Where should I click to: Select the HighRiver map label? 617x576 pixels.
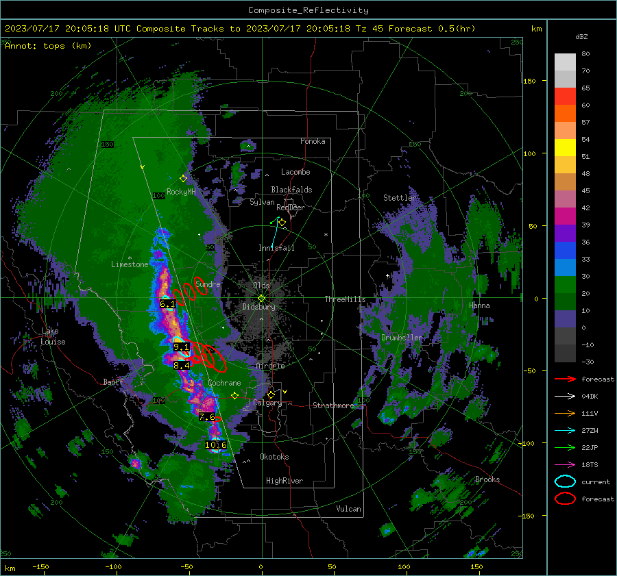coord(285,481)
